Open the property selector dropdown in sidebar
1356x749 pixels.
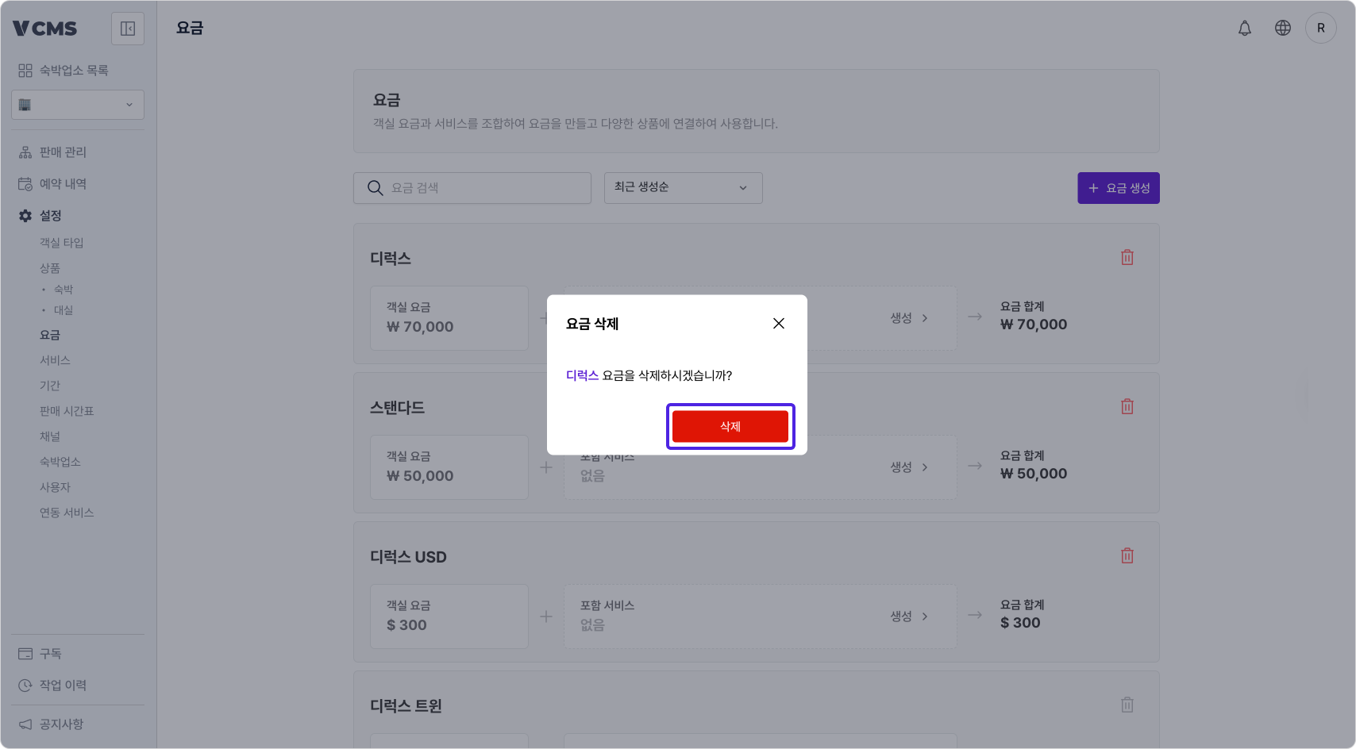pyautogui.click(x=77, y=104)
